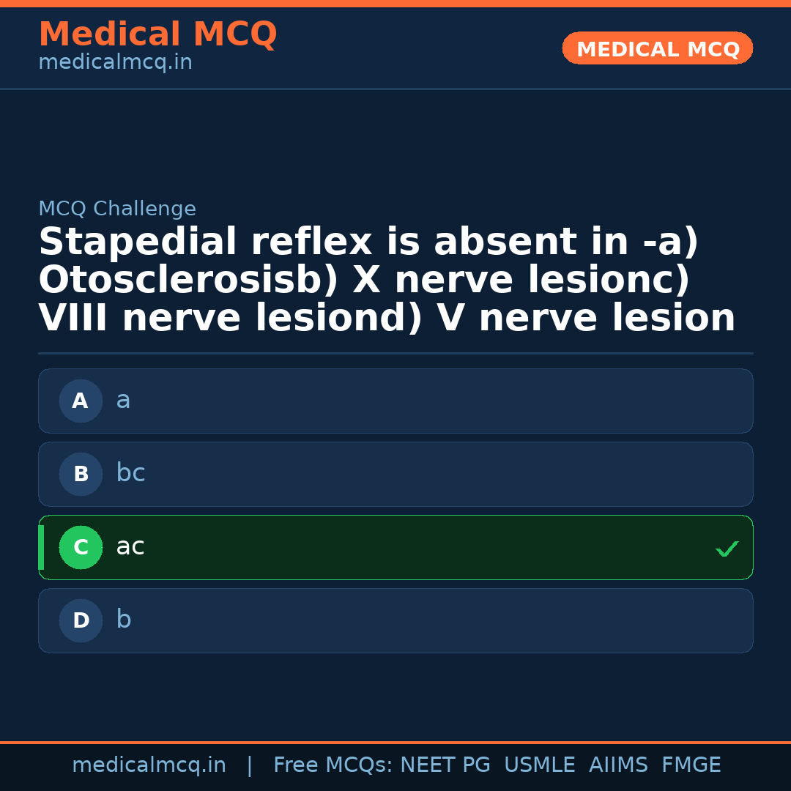Click the green C badge icon
791x791 pixels.
click(81, 547)
